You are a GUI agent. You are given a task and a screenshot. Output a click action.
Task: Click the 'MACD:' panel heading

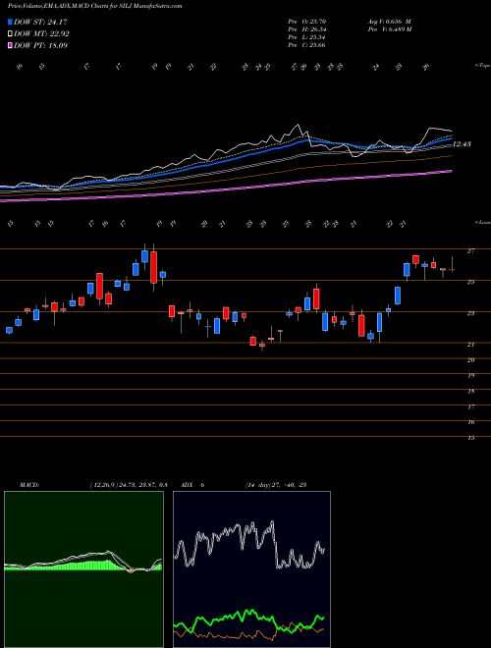(28, 485)
